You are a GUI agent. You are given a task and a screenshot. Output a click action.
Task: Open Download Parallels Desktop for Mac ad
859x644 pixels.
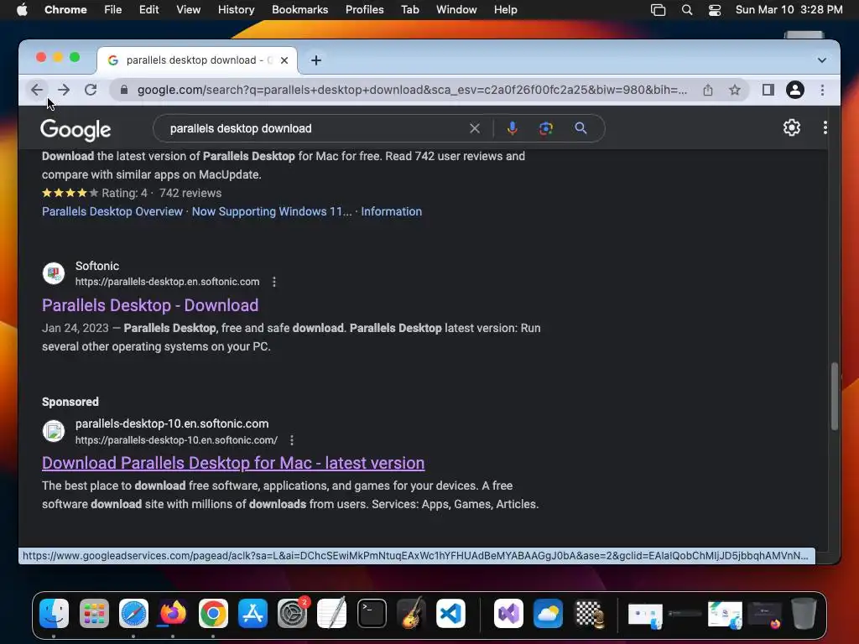tap(233, 463)
